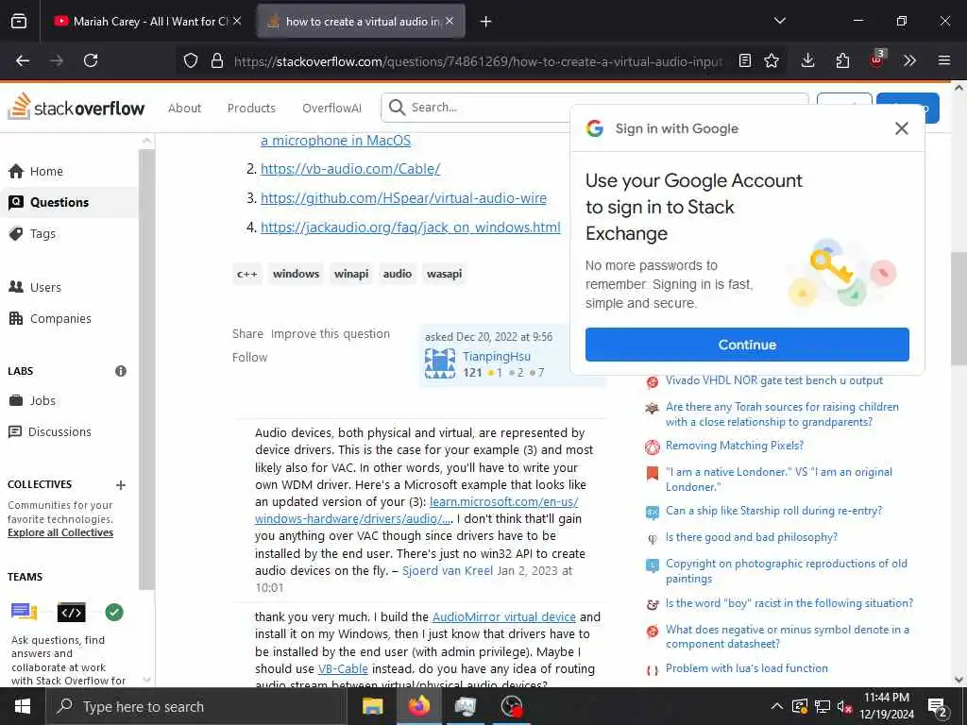967x725 pixels.
Task: Open the Explore all Collectives link
Action: tap(60, 532)
